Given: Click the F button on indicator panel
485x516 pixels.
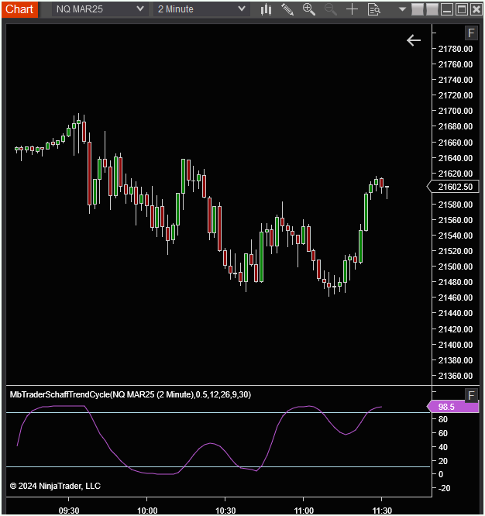Looking at the screenshot, I should point(471,395).
